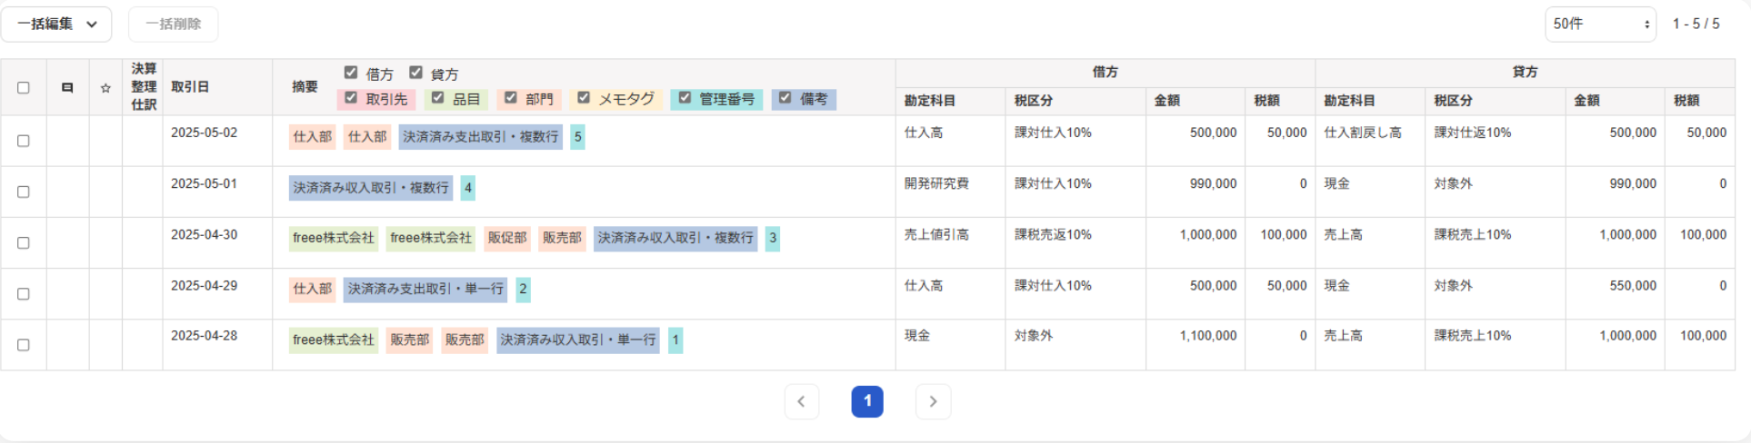Toggle the 管理番号 checkbox

[x=685, y=98]
